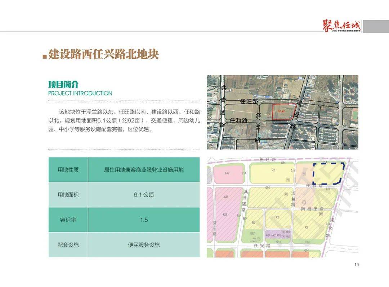389x287 pixels.
Task: Click PROJECT INTRODUCTION subtitle text
Action: 80,93
